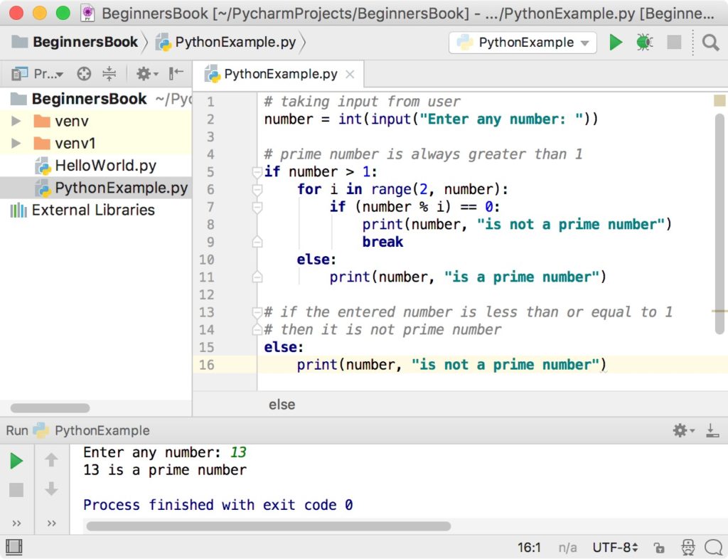Click the 'break' keyword on line 9
This screenshot has height=559, width=728.
point(382,242)
